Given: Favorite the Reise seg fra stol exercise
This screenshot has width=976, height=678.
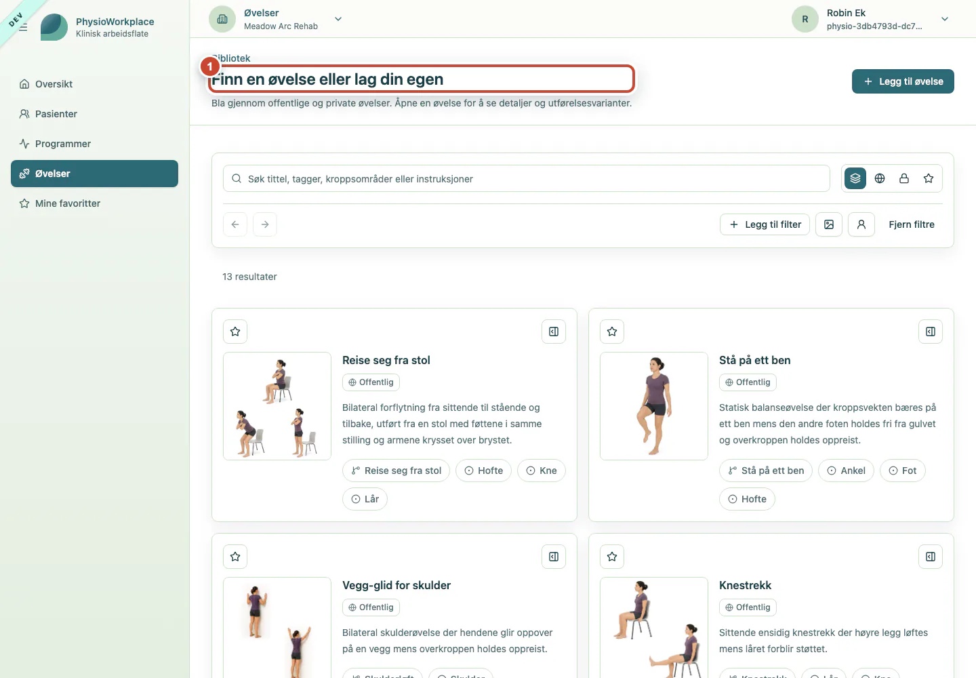Looking at the screenshot, I should pos(235,332).
